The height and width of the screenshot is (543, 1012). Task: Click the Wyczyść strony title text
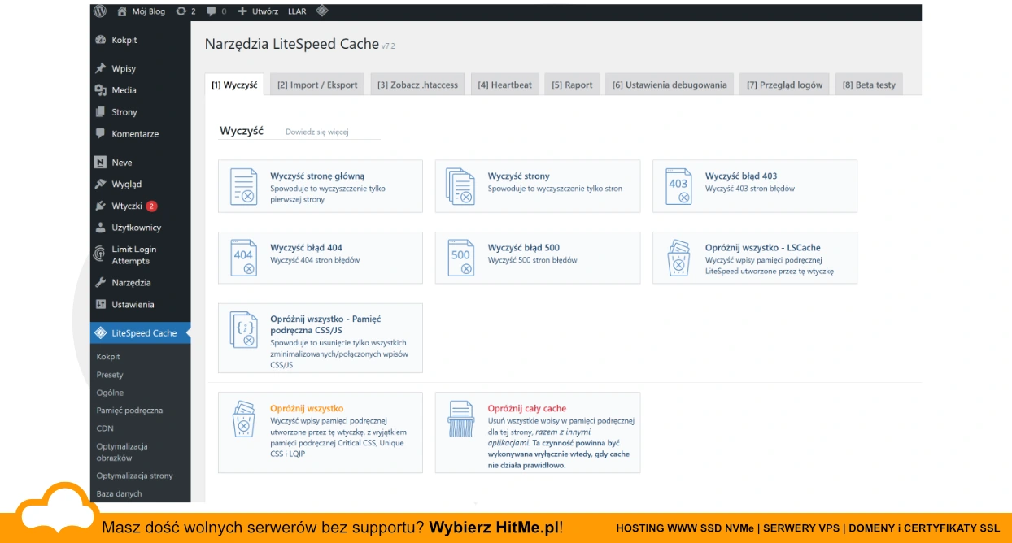(x=519, y=176)
